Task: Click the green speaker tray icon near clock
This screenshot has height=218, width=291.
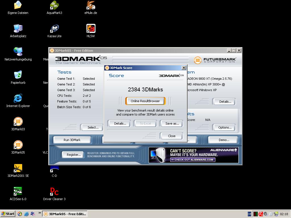Action: (x=276, y=214)
